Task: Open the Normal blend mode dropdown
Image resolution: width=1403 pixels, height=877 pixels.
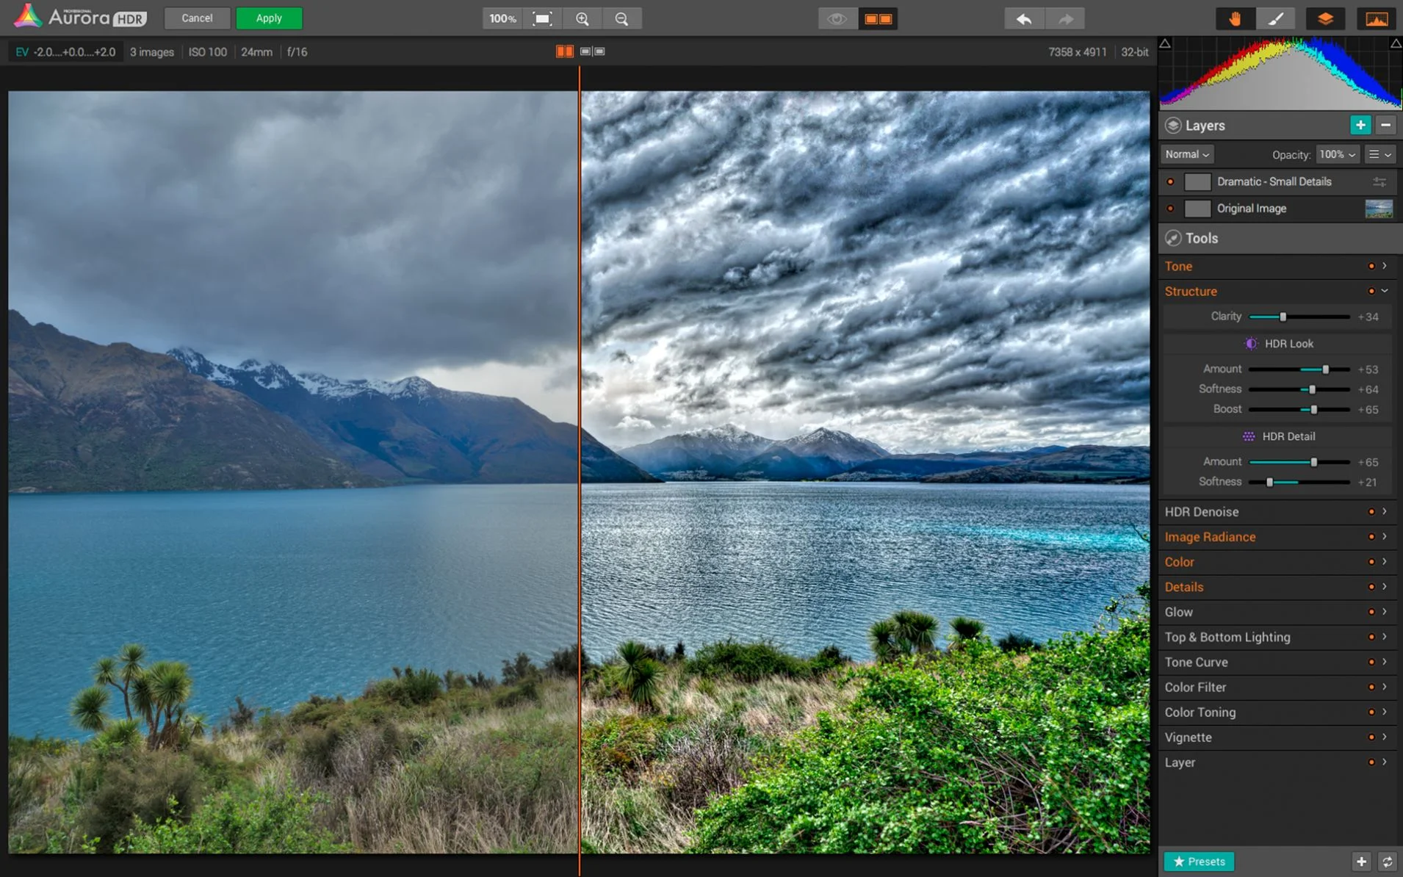Action: coord(1187,154)
